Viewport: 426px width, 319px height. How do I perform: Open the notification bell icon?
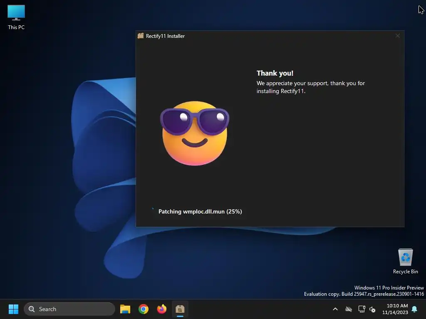click(414, 309)
